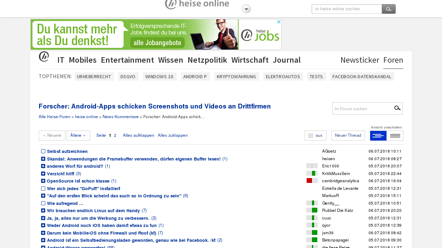Expand the 'anderes Wort für android?' thread
Screen dimensions: 442x248
click(43, 166)
